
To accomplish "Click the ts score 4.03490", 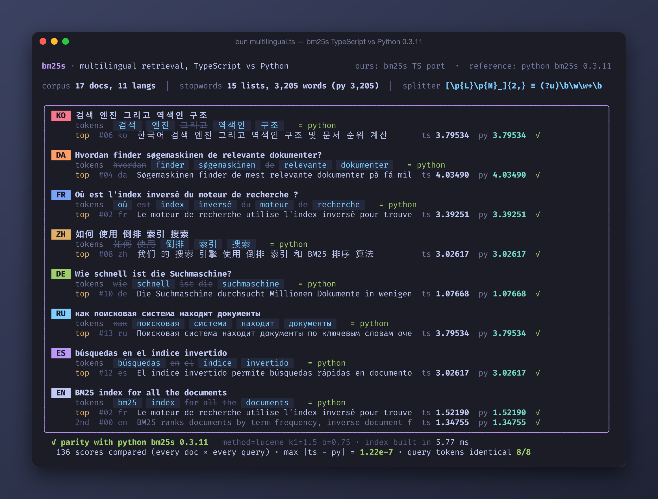I will pos(452,175).
